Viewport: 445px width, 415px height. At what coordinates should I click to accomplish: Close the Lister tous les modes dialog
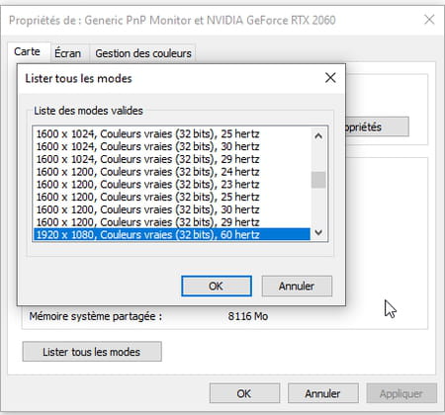tap(330, 78)
